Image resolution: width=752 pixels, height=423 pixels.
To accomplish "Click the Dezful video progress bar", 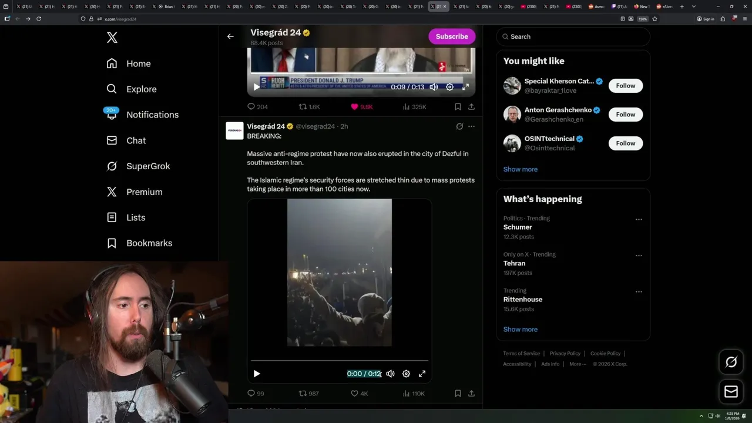I will pos(340,361).
